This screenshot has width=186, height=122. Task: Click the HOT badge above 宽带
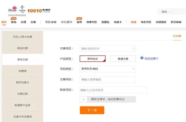(79, 19)
